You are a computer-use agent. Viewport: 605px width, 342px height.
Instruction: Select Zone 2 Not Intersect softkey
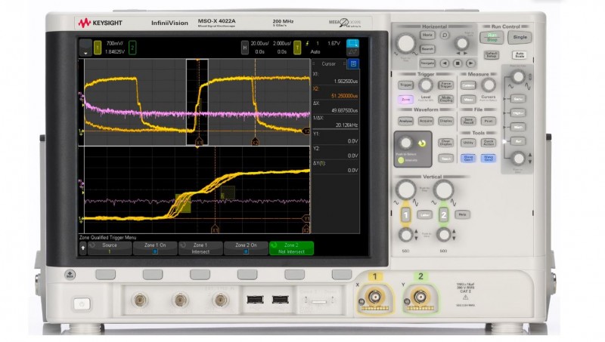[x=290, y=248]
